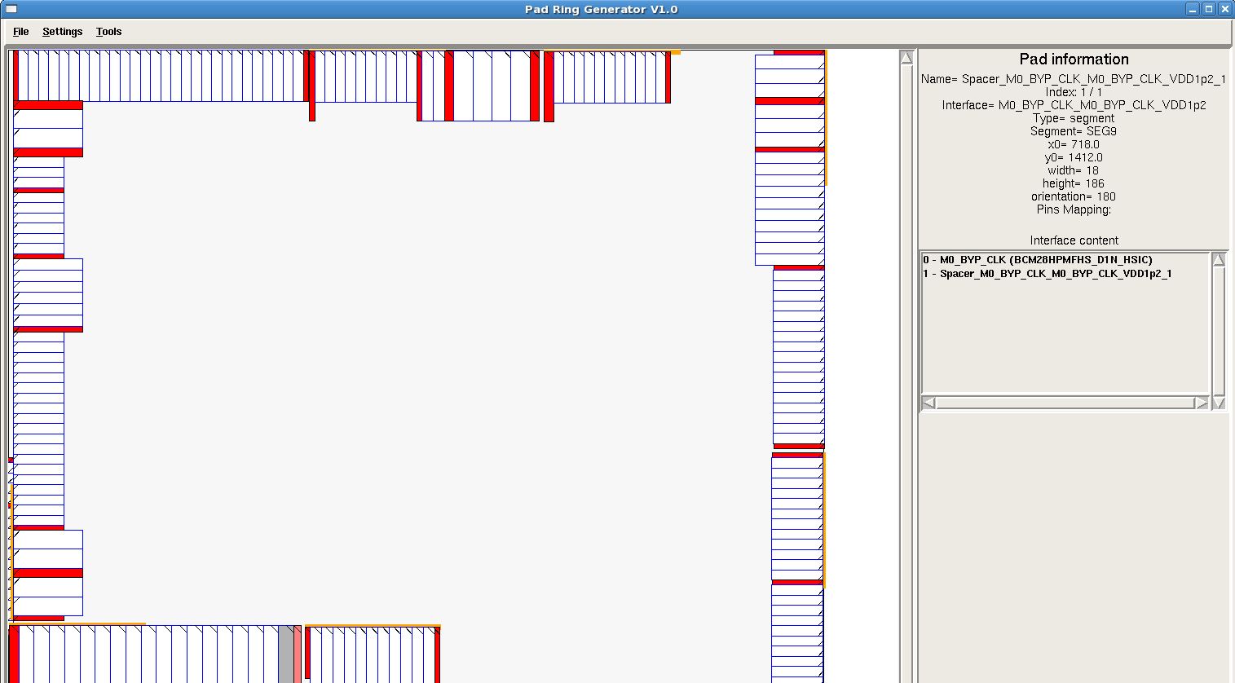Click the interface list scroll-left arrow
The width and height of the screenshot is (1235, 683).
(x=928, y=403)
